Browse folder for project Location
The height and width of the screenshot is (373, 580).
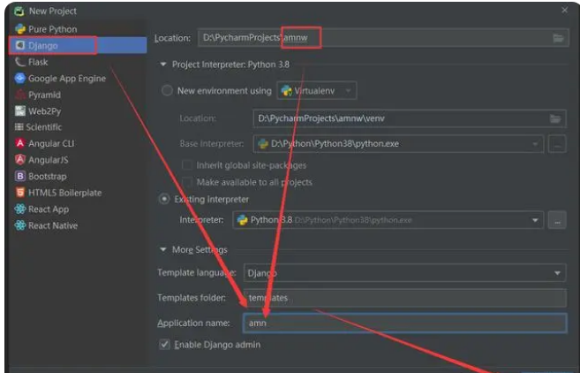point(558,38)
